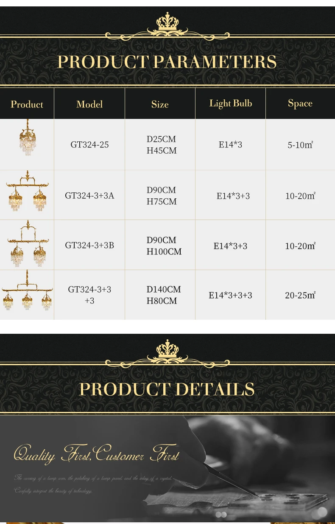This screenshot has height=524, width=335.
Task: Click model name GT324-25
Action: click(x=89, y=145)
